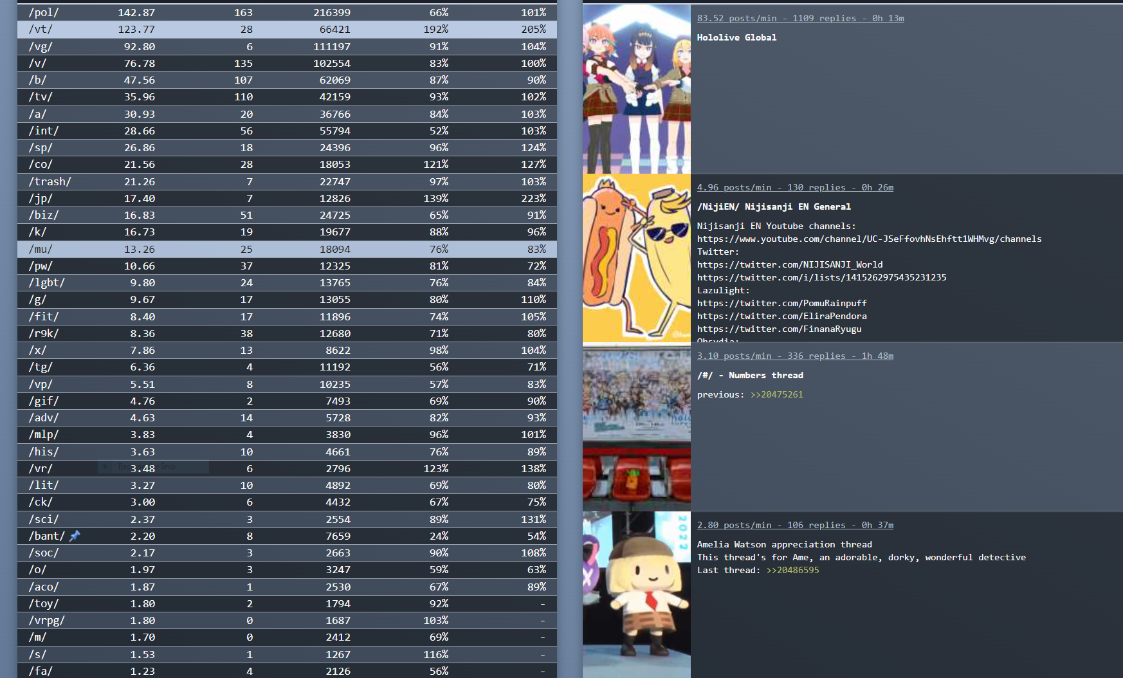The image size is (1123, 678).
Task: Select the /g/ board row
Action: tap(287, 299)
